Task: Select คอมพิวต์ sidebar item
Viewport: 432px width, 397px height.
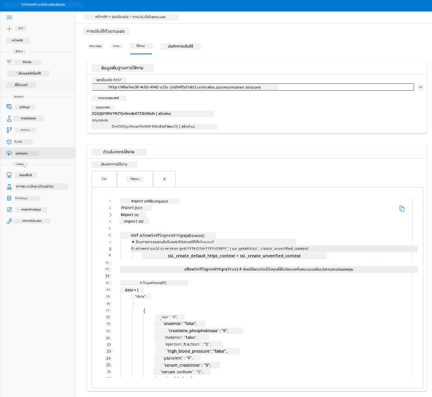Action: pos(26,175)
